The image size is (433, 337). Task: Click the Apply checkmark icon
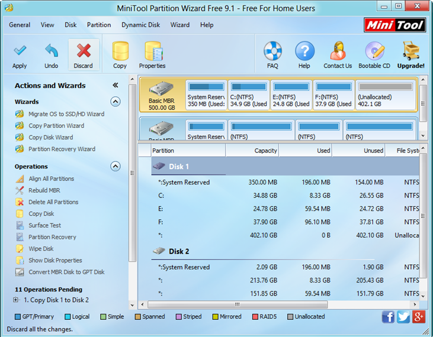[20, 51]
